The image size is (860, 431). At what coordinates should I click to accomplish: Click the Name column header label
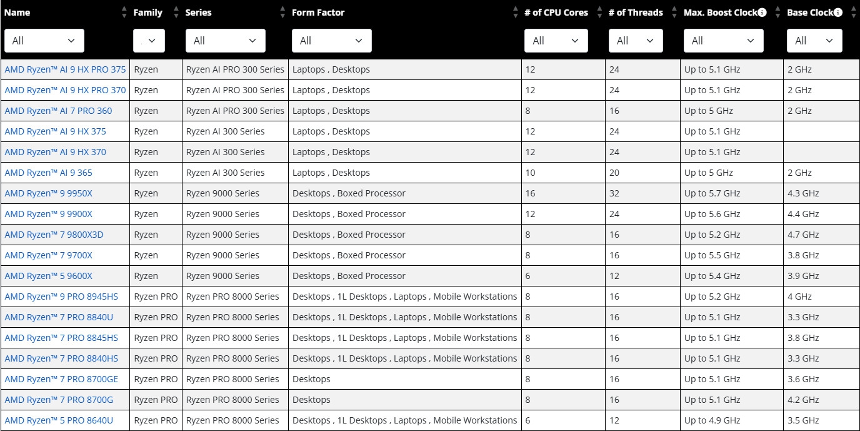coord(17,13)
